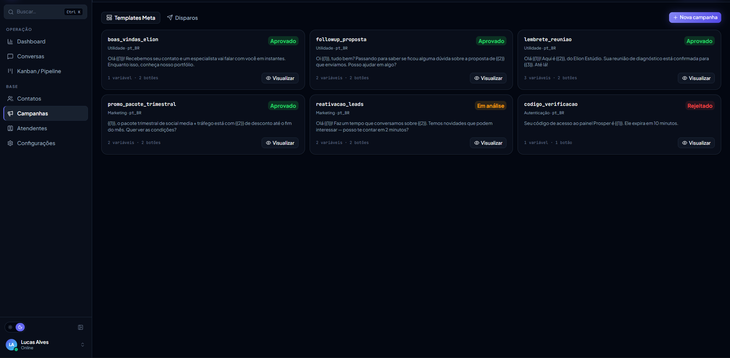Select the dark mode moon toggle
The image size is (730, 358).
[x=20, y=327]
